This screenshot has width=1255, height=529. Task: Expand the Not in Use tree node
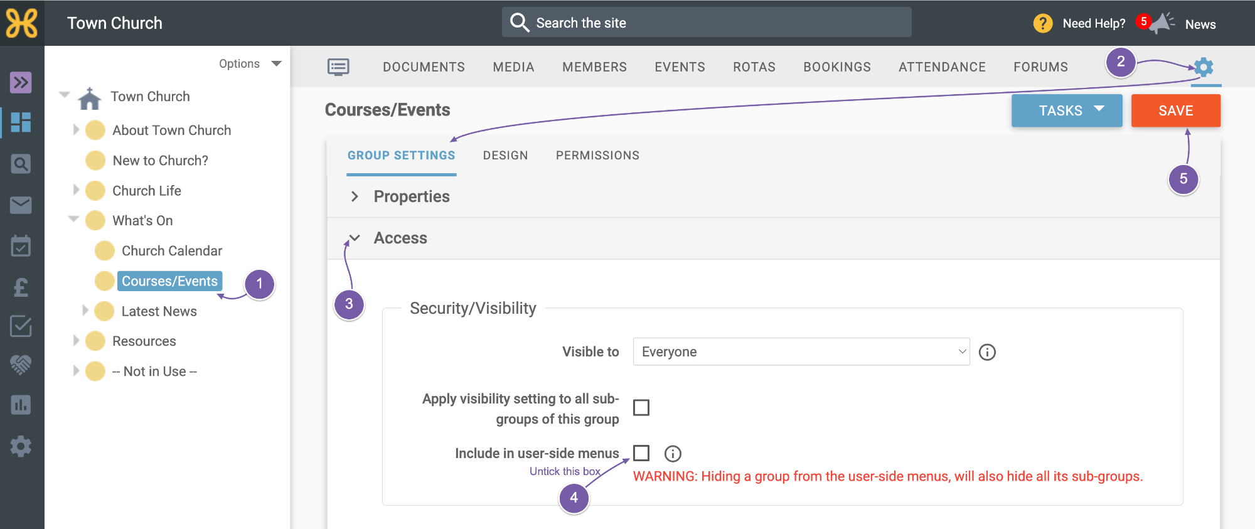77,371
